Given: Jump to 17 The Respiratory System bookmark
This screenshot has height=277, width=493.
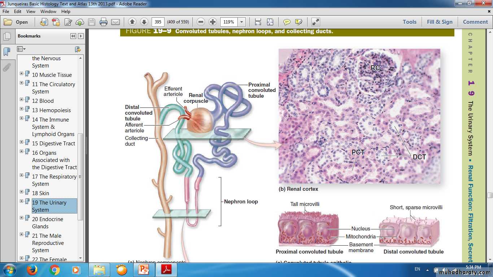Looking at the screenshot, I should pyautogui.click(x=54, y=180).
